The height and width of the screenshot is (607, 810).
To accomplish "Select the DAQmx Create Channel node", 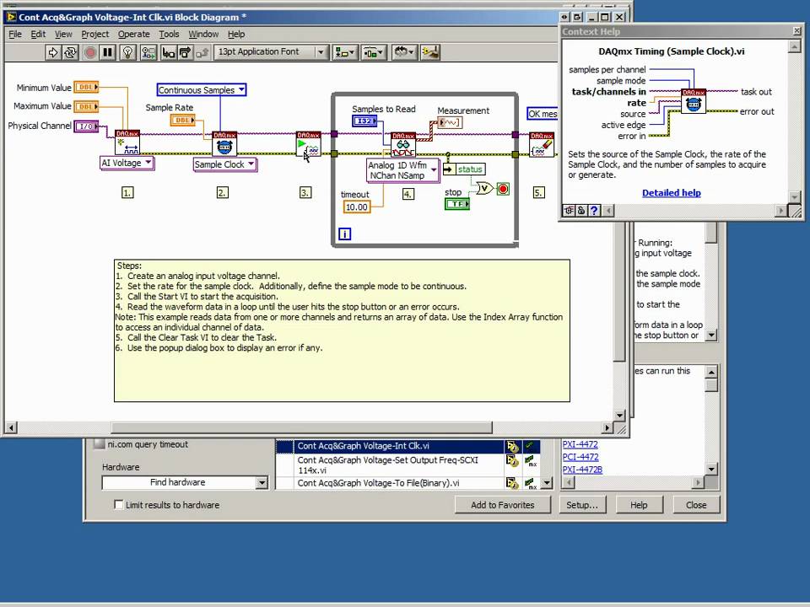I will click(127, 142).
